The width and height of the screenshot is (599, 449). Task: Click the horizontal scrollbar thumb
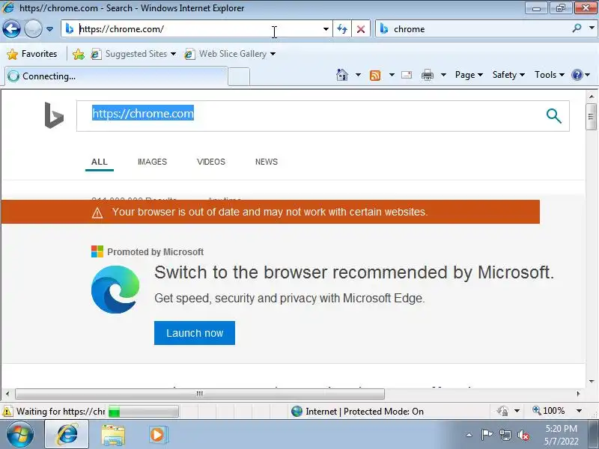[x=200, y=394]
